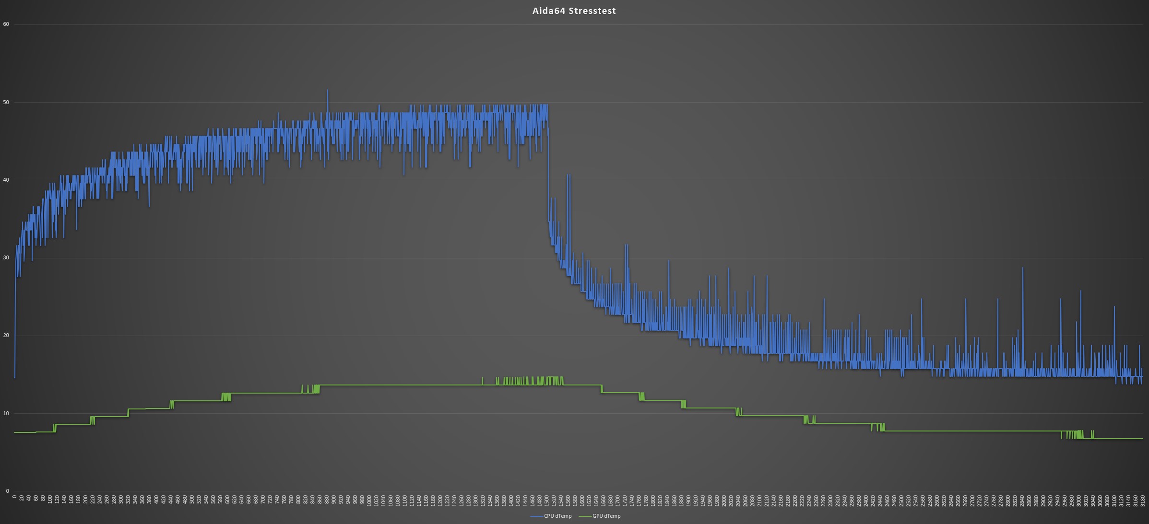Click the 1500 label on the horizontal axis
This screenshot has width=1149, height=524.
547,500
